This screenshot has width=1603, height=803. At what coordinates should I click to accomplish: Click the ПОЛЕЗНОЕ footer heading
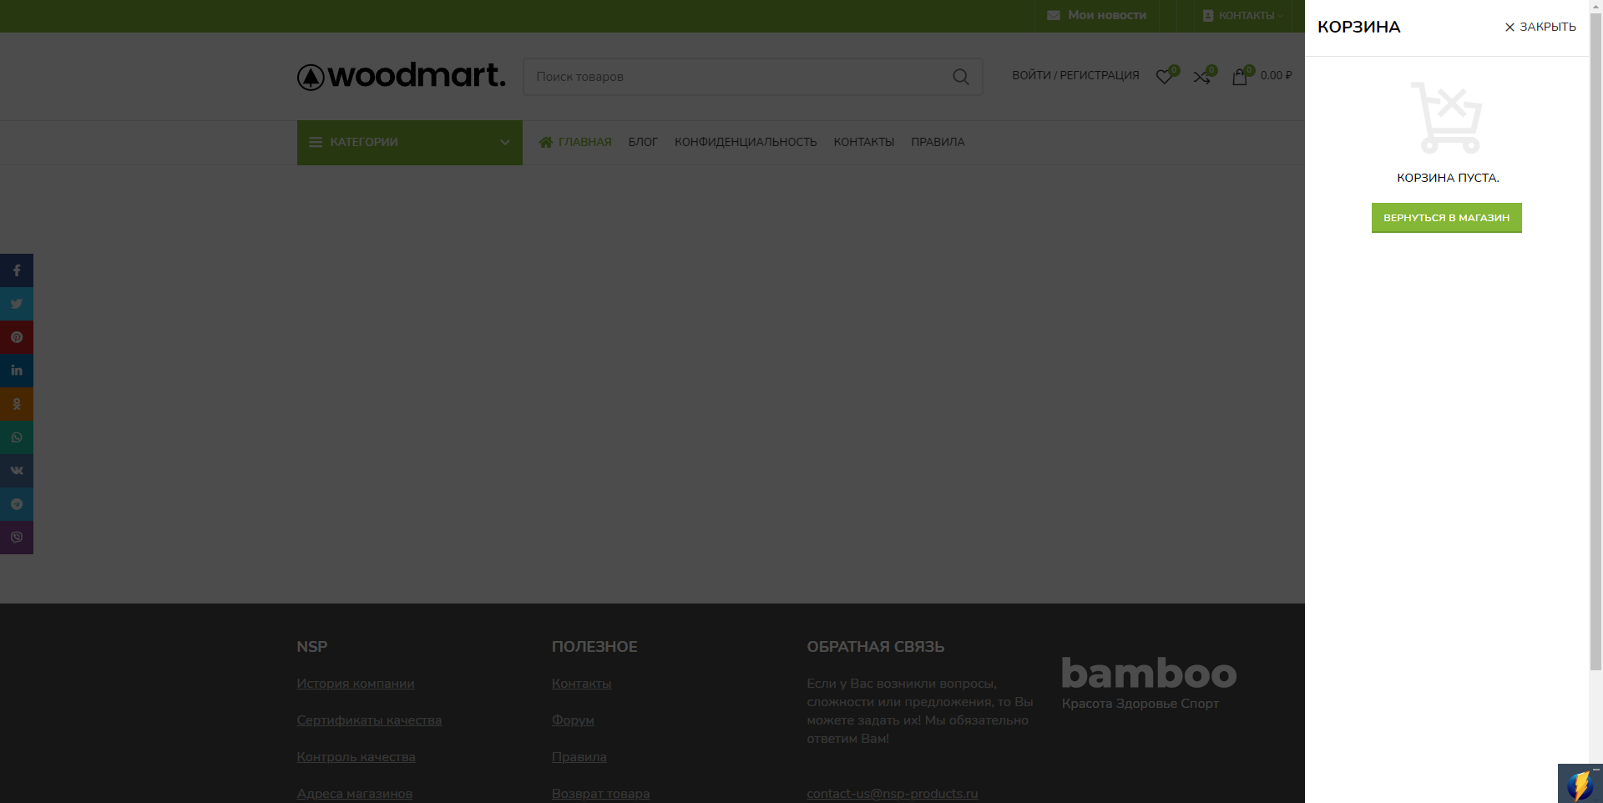click(x=594, y=647)
